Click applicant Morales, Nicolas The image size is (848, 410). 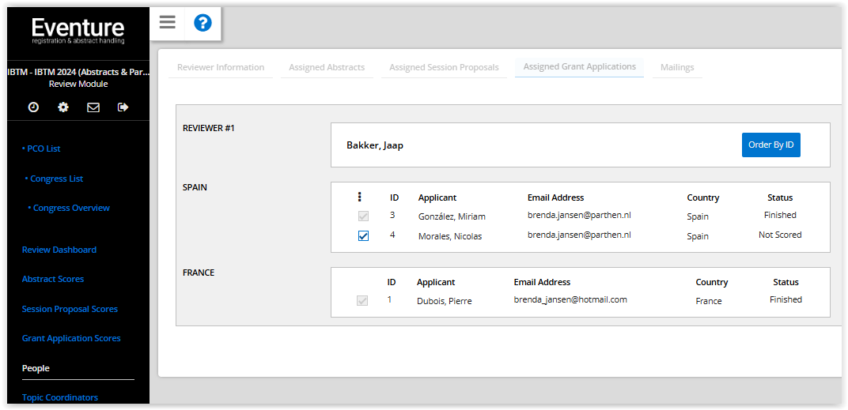pos(450,236)
